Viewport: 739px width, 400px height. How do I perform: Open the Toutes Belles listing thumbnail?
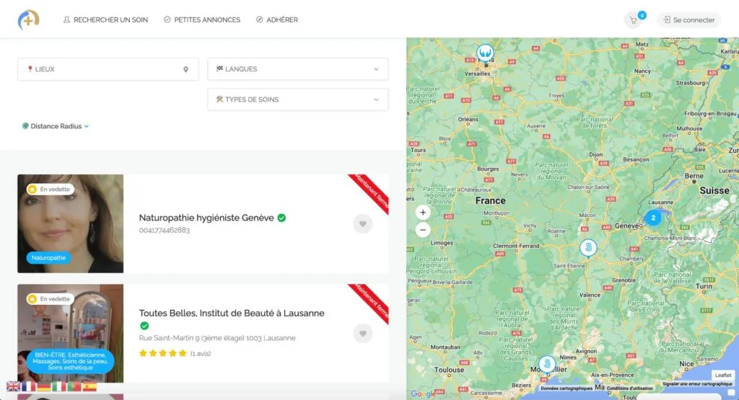tap(70, 333)
